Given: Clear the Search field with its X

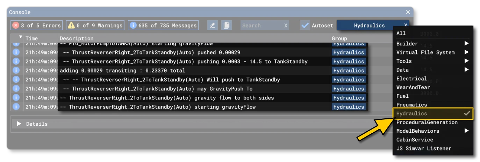Looking at the screenshot, I should [286, 25].
